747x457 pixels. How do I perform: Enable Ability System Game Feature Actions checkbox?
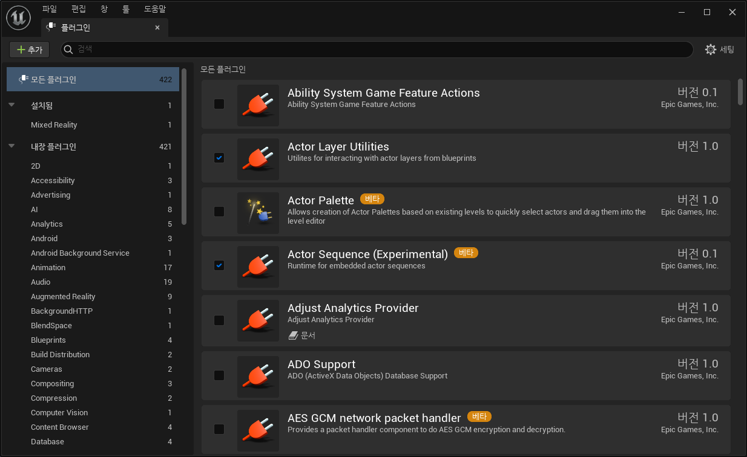(x=219, y=104)
